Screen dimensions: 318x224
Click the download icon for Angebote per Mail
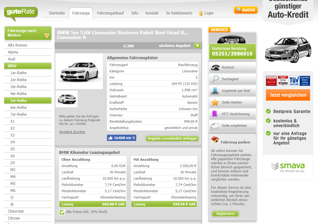tap(215, 91)
